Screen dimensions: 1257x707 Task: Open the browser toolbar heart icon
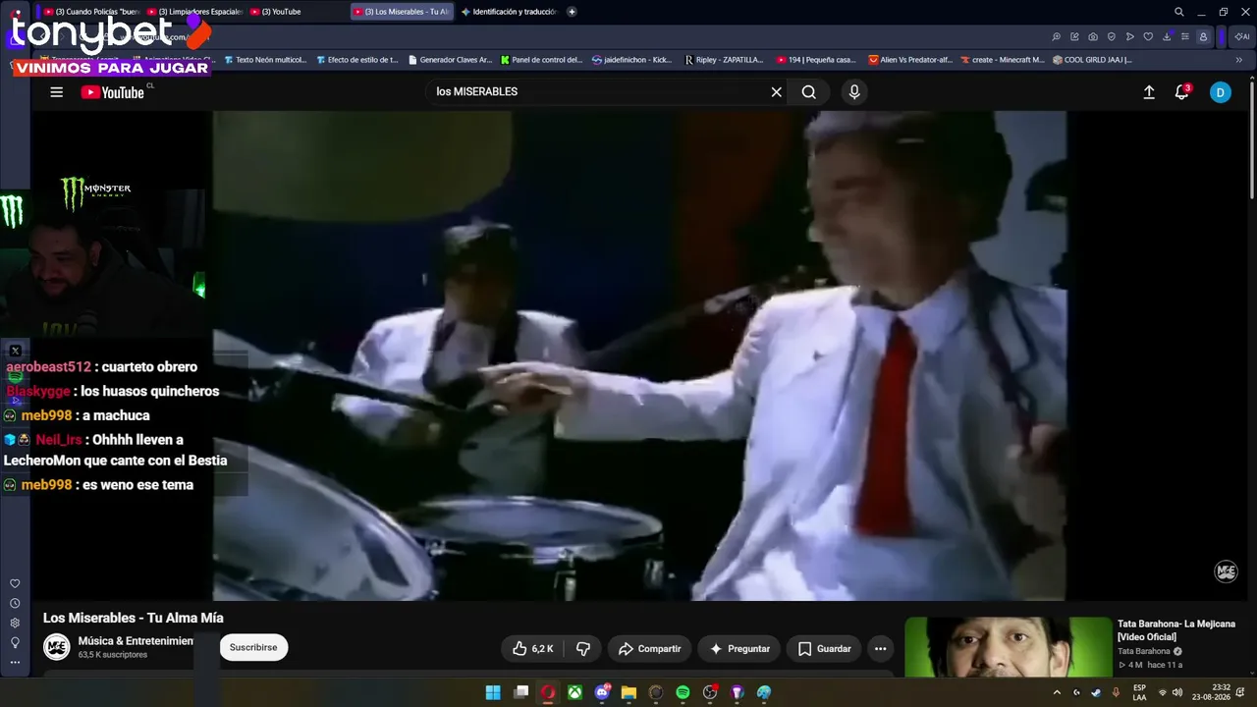coord(1148,37)
